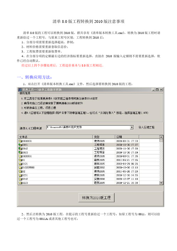The image size is (177, 251).
Task: Click the 安装2002 type cell
Action: pos(99,168)
